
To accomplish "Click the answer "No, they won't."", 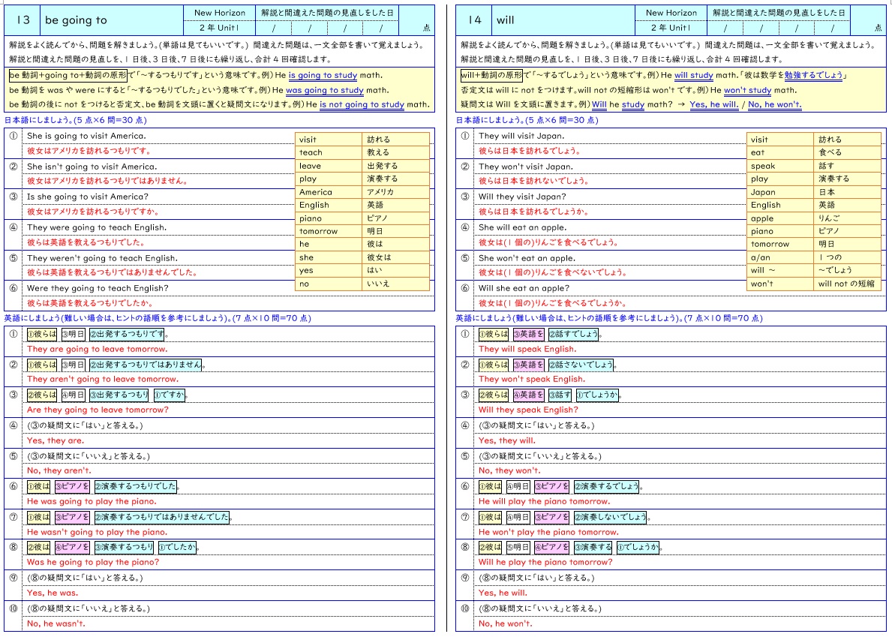I will tap(509, 471).
